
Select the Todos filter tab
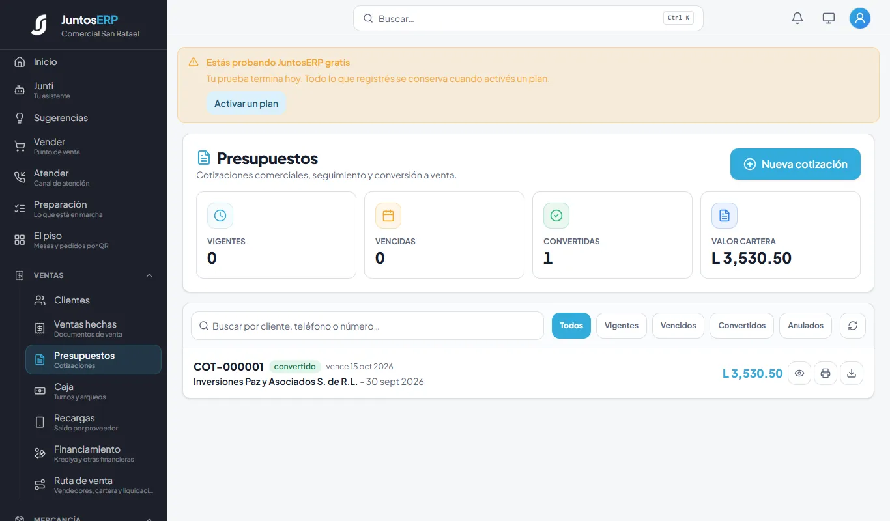[571, 326]
